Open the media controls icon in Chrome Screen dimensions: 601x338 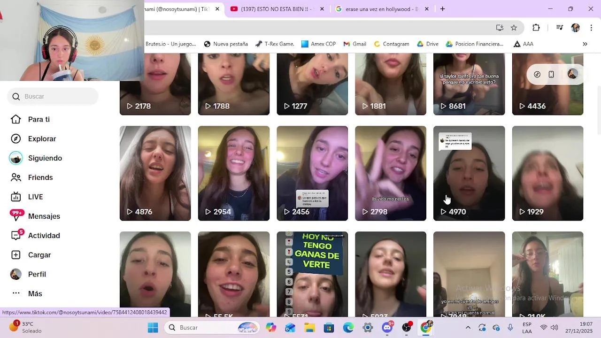point(559,28)
